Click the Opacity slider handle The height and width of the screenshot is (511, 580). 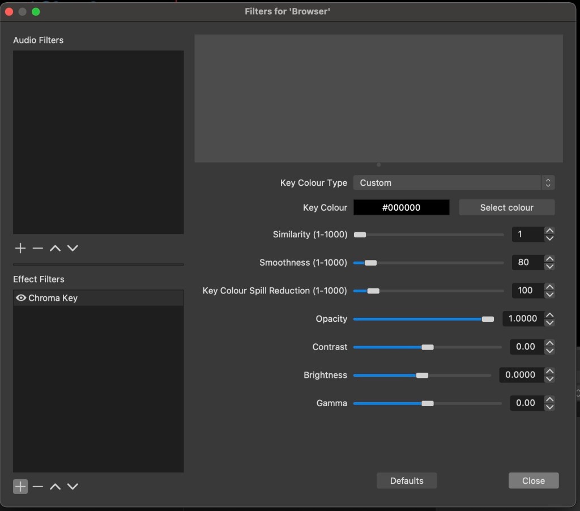(488, 319)
